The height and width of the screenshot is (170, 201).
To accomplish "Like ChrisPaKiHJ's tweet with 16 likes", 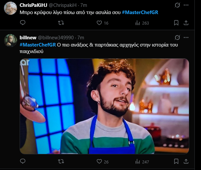I will point(100,23).
